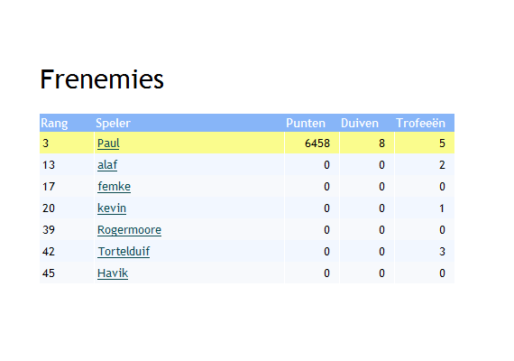Open Paul's player profile link
This screenshot has height=361, width=514.
click(x=108, y=143)
